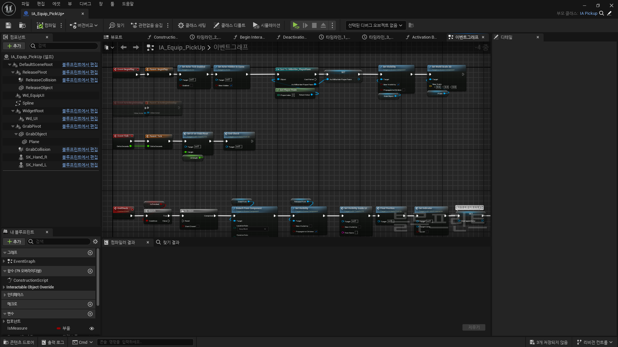
Task: Open the Diff version dropdown
Action: pos(84,25)
